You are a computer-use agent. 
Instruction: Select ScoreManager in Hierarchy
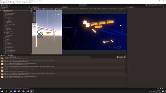point(10,52)
